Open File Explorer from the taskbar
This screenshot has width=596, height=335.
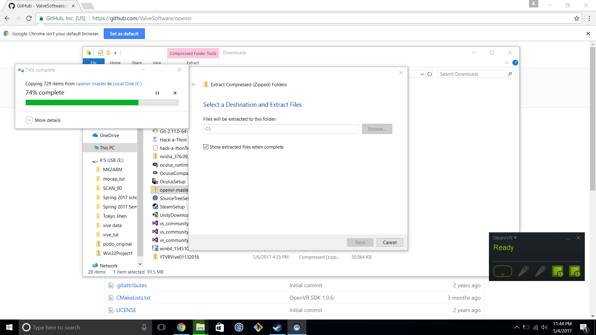(200, 327)
